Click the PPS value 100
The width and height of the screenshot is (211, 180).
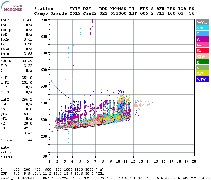[171, 13]
